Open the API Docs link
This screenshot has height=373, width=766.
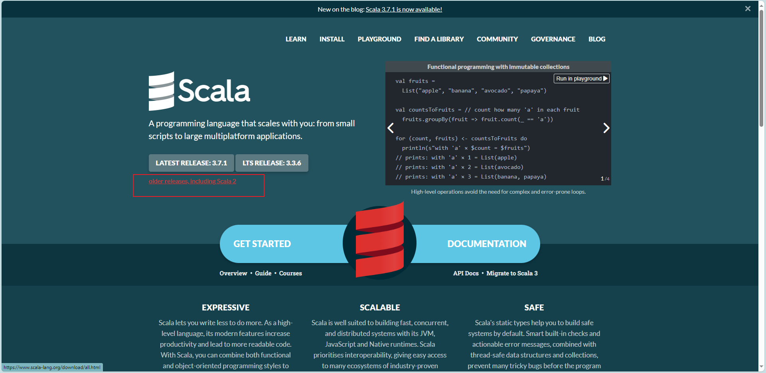pos(466,273)
